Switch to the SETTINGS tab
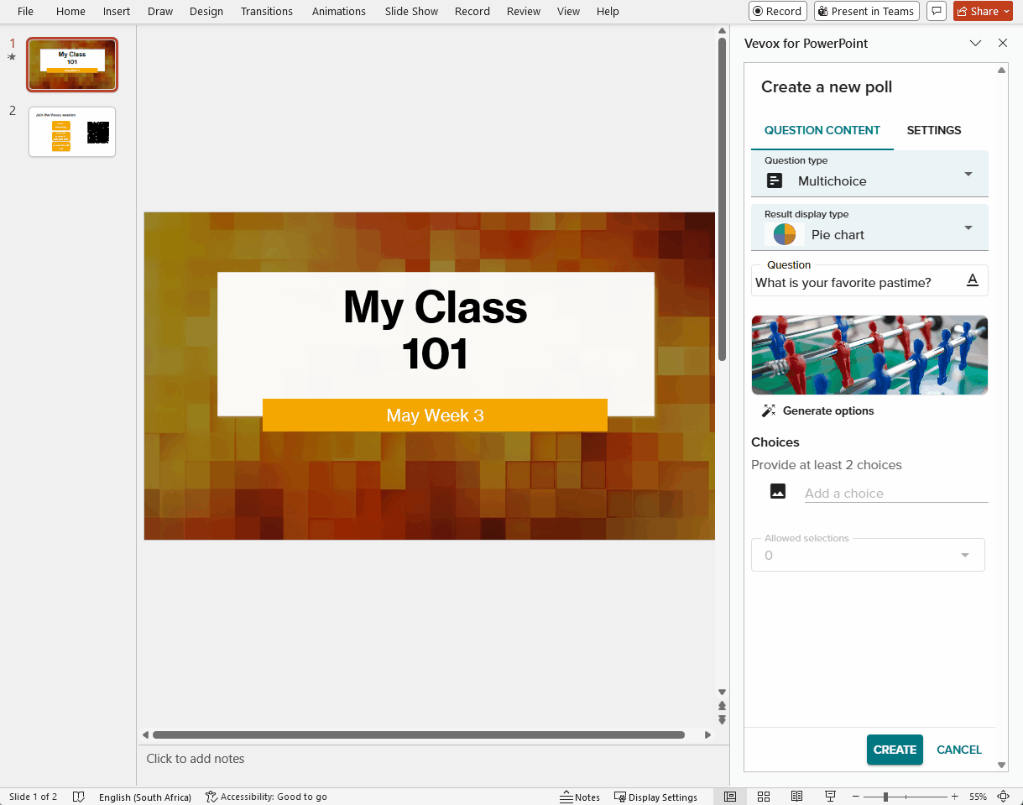This screenshot has width=1023, height=805. [x=933, y=130]
